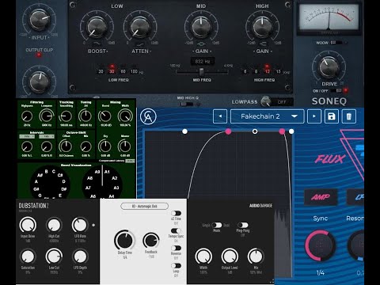Click the left pink envelope node

[x=228, y=131]
